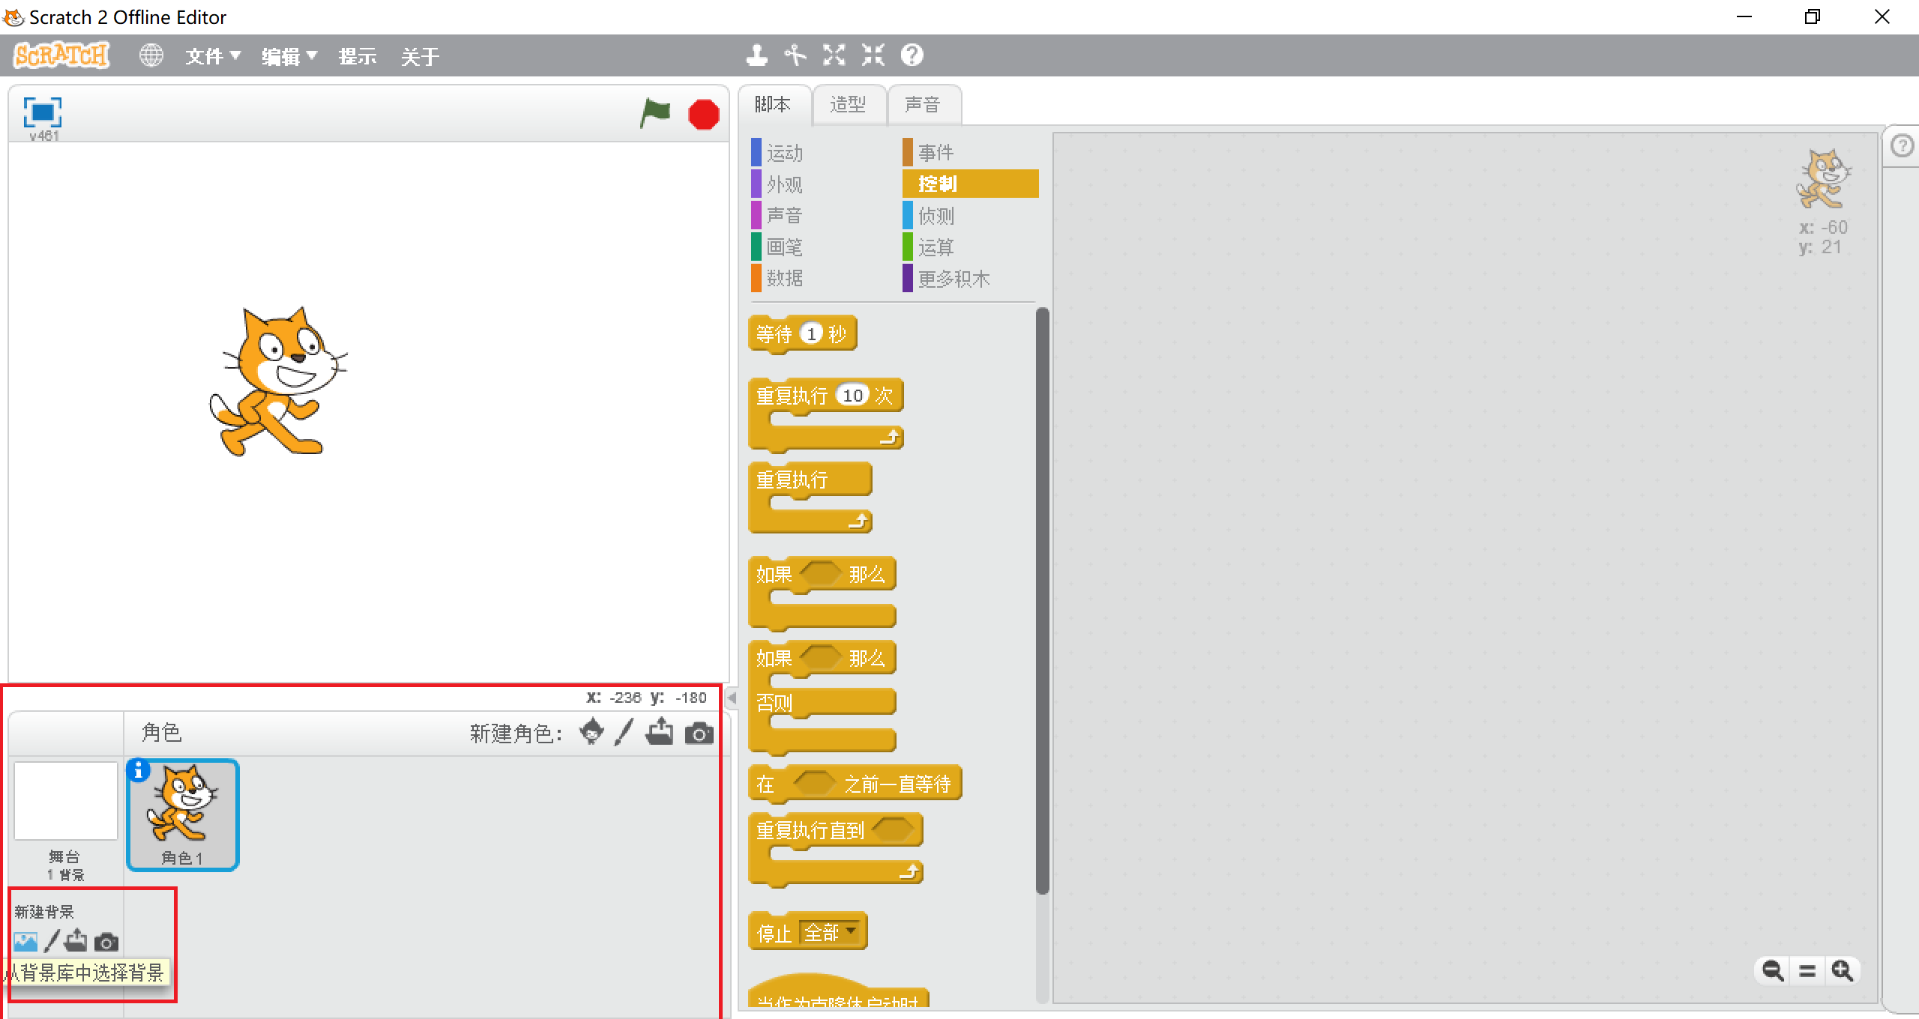
Task: Select the 舞台 stage thumbnail
Action: (x=66, y=800)
